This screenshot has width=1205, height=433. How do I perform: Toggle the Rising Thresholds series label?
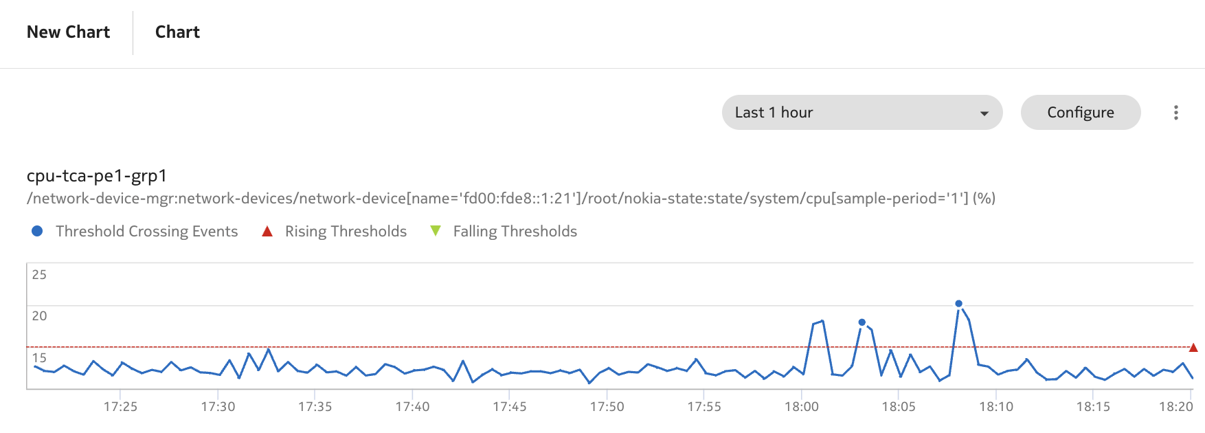pos(346,232)
